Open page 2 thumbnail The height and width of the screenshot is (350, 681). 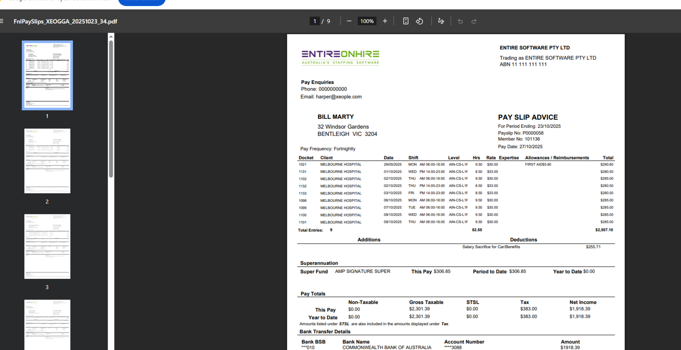(x=47, y=161)
